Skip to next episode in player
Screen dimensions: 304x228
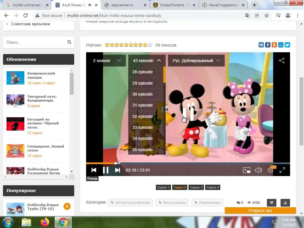point(117,170)
